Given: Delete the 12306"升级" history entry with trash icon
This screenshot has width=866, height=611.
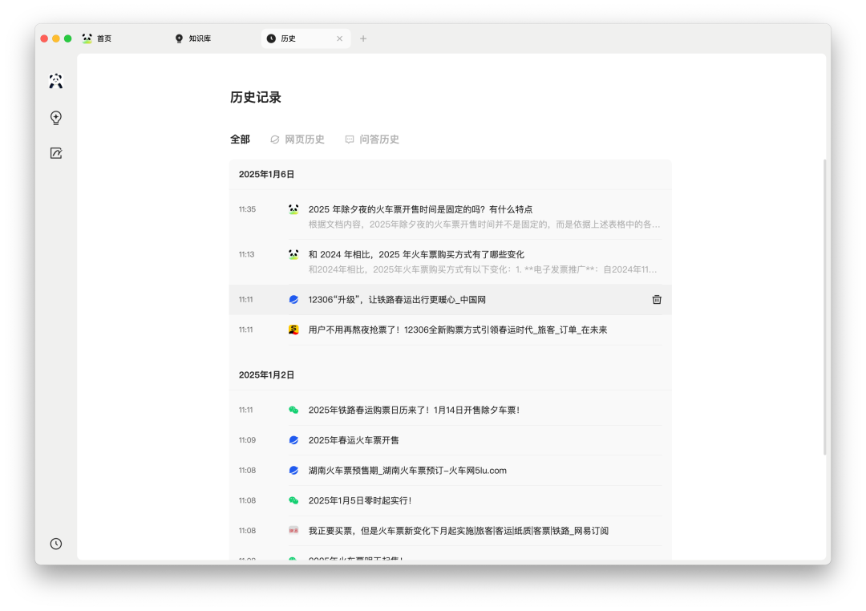Looking at the screenshot, I should coord(657,300).
